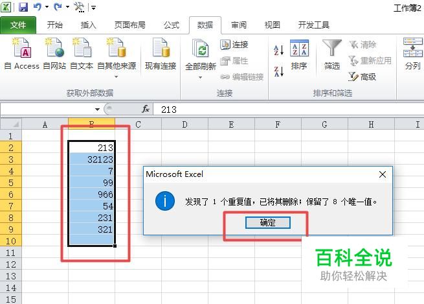This screenshot has width=424, height=304.
Task: Switch to the 开发工具 tab
Action: (x=314, y=25)
